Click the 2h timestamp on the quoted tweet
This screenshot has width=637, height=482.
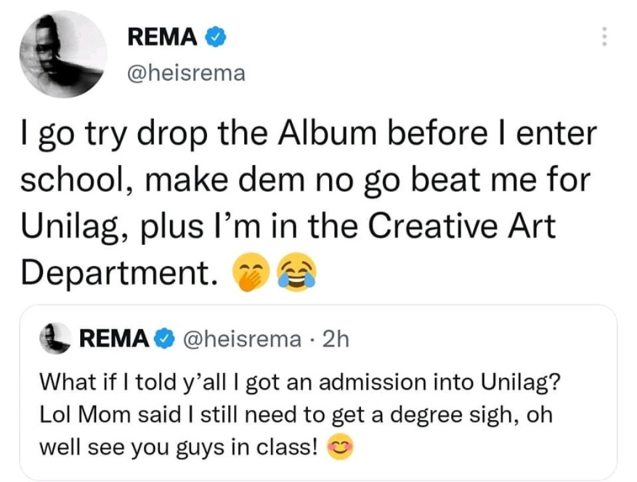337,339
